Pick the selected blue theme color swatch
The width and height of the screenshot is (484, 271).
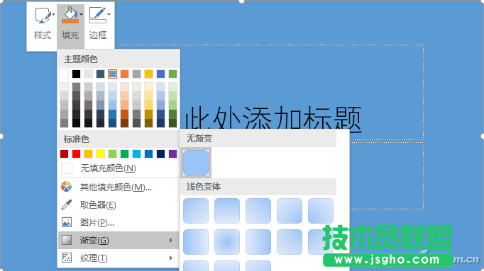(x=112, y=74)
